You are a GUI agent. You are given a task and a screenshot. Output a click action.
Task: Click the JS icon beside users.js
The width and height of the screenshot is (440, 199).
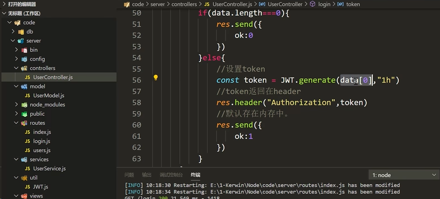27,150
